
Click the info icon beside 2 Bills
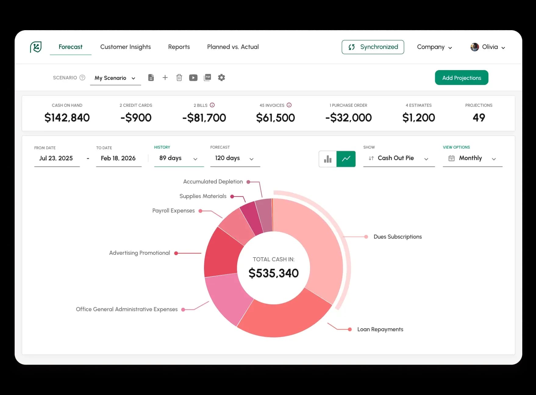coord(212,105)
